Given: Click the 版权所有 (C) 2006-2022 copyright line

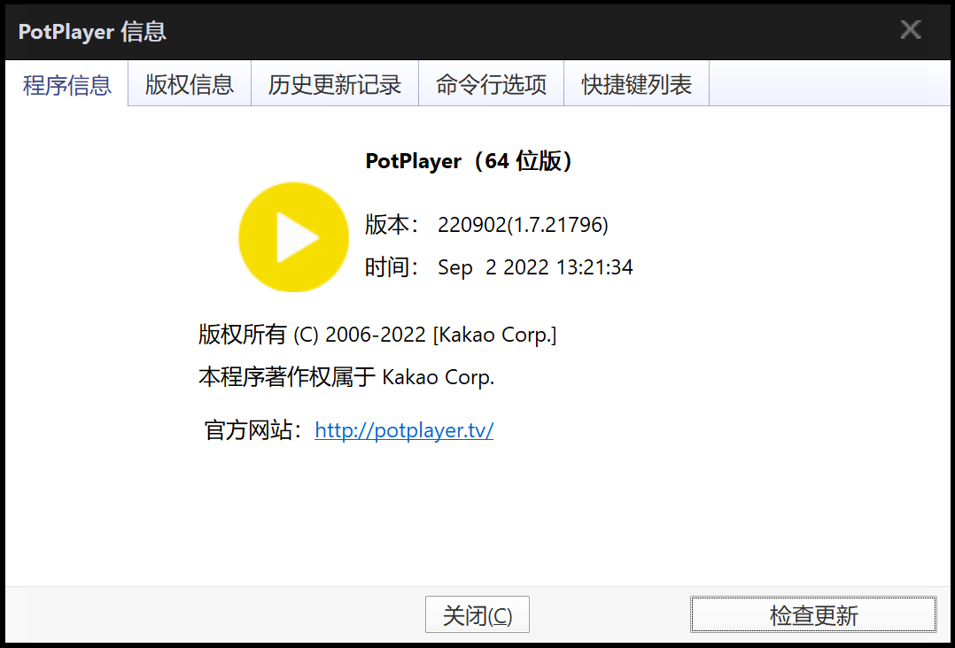Looking at the screenshot, I should pyautogui.click(x=377, y=335).
